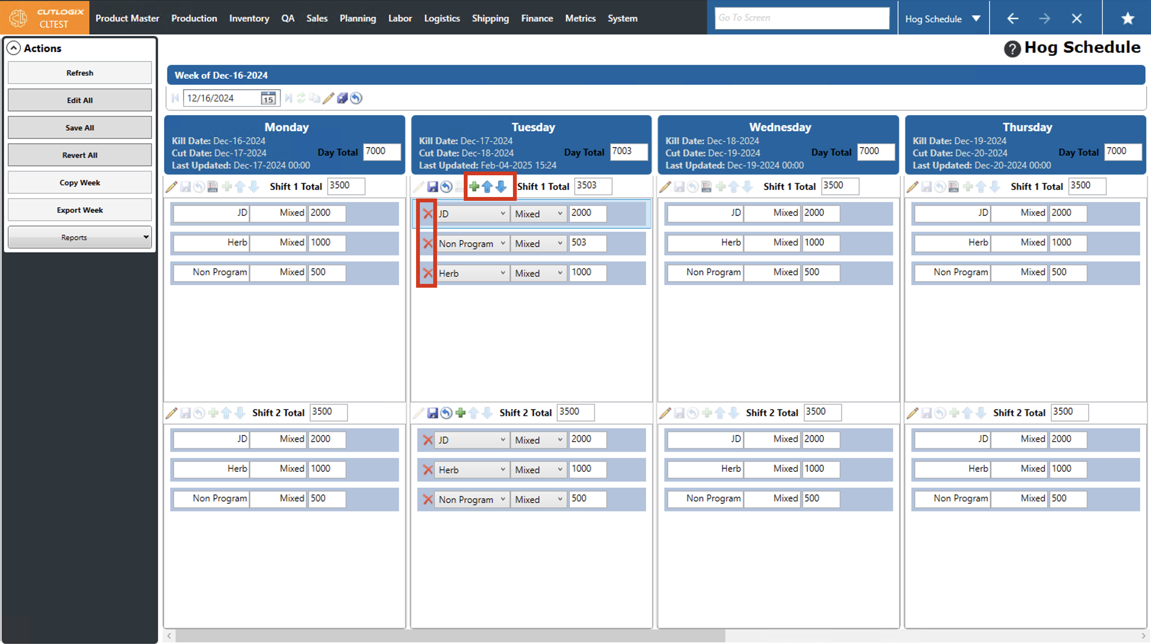The height and width of the screenshot is (644, 1151).
Task: Click the pencil edit icon in the week toolbar
Action: click(328, 98)
